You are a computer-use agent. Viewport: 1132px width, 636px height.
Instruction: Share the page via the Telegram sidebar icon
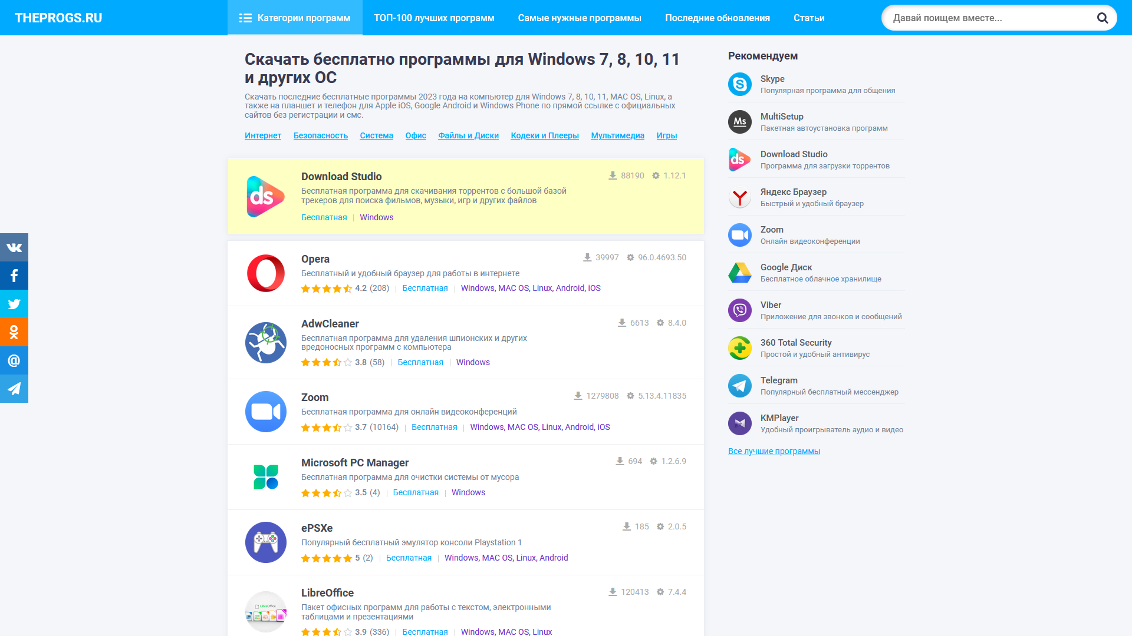(x=14, y=389)
